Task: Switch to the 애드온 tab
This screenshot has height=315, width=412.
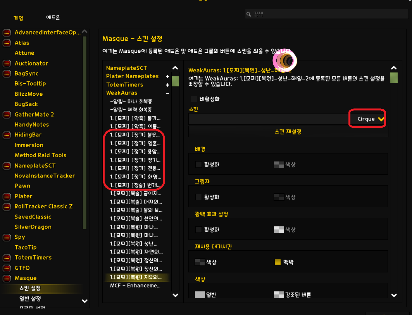Action: [53, 17]
